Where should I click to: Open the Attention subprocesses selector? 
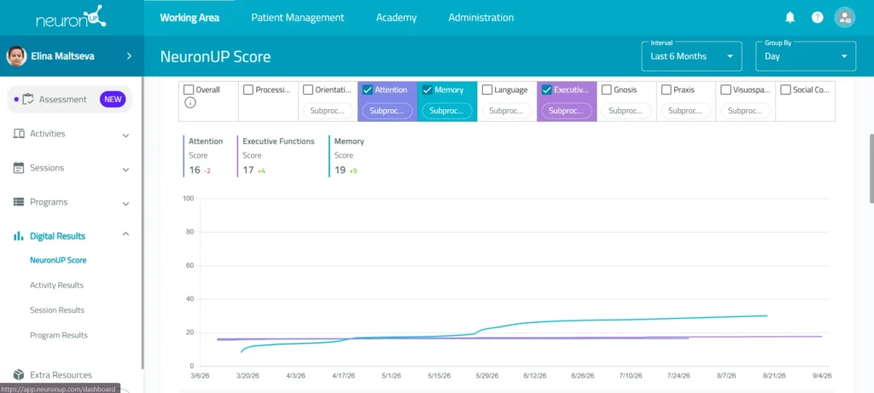click(387, 111)
